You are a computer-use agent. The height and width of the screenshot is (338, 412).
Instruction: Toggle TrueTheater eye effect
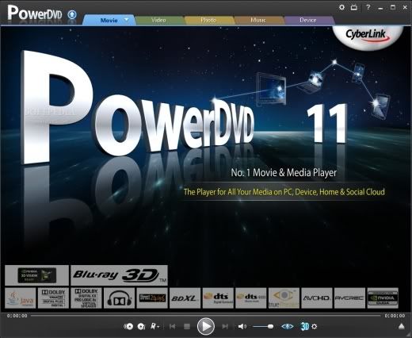288,327
